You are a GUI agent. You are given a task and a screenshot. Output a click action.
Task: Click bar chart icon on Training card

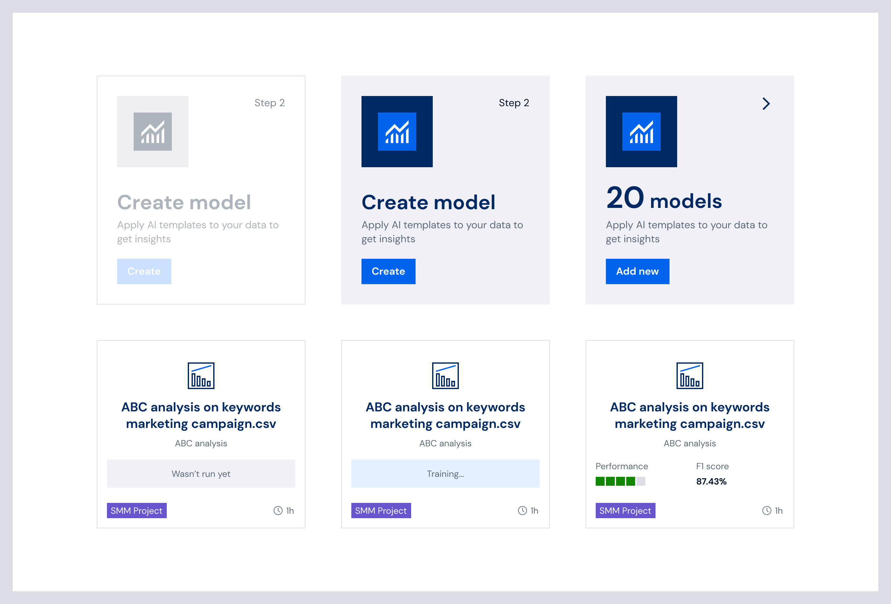[445, 375]
